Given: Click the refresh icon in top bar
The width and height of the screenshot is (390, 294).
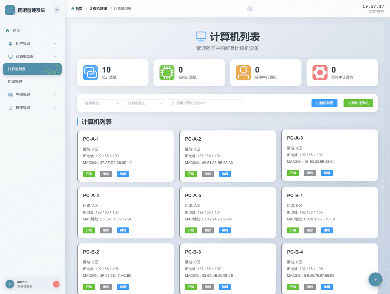Looking at the screenshot, I should (x=250, y=8).
